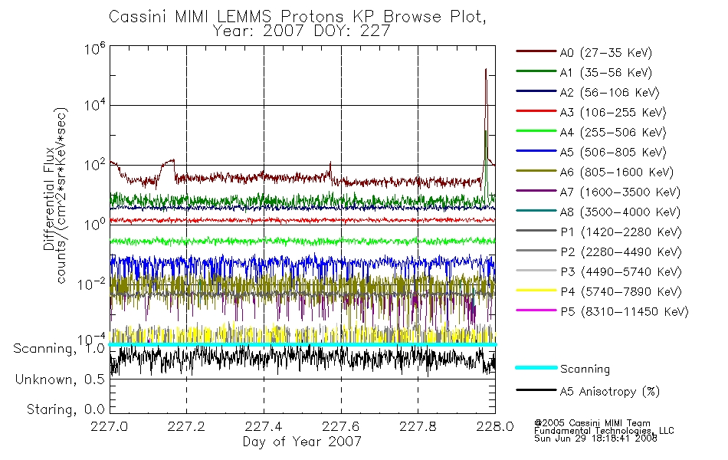Click the black anisotropy trace in lower panel

tap(302, 359)
